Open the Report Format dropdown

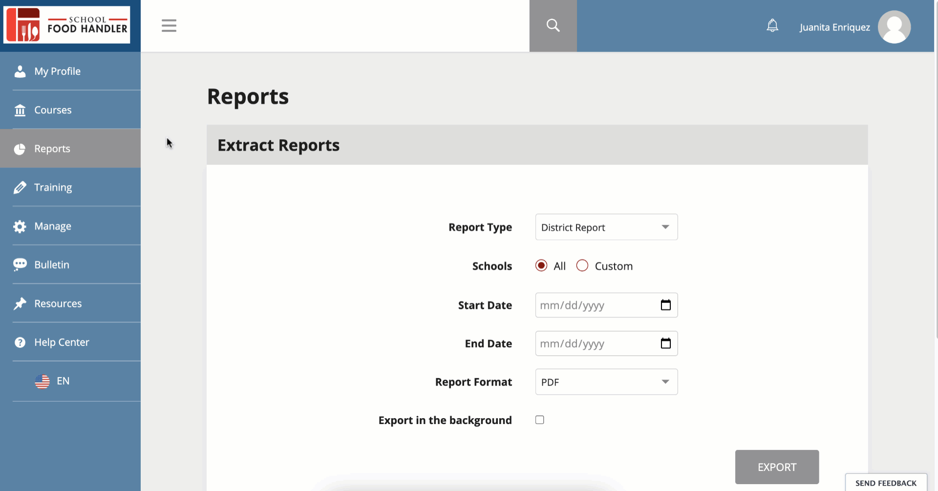[606, 382]
